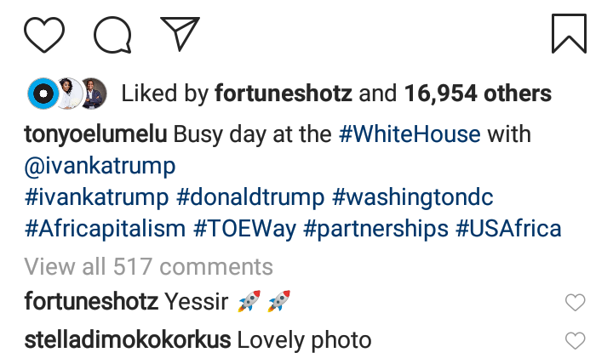Like the post with the heart icon

(x=44, y=34)
